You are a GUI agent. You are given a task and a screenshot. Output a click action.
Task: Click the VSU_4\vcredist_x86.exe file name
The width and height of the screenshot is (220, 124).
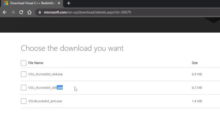45,88
